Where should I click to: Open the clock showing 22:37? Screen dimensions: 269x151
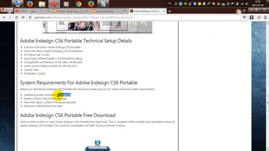point(258,4)
